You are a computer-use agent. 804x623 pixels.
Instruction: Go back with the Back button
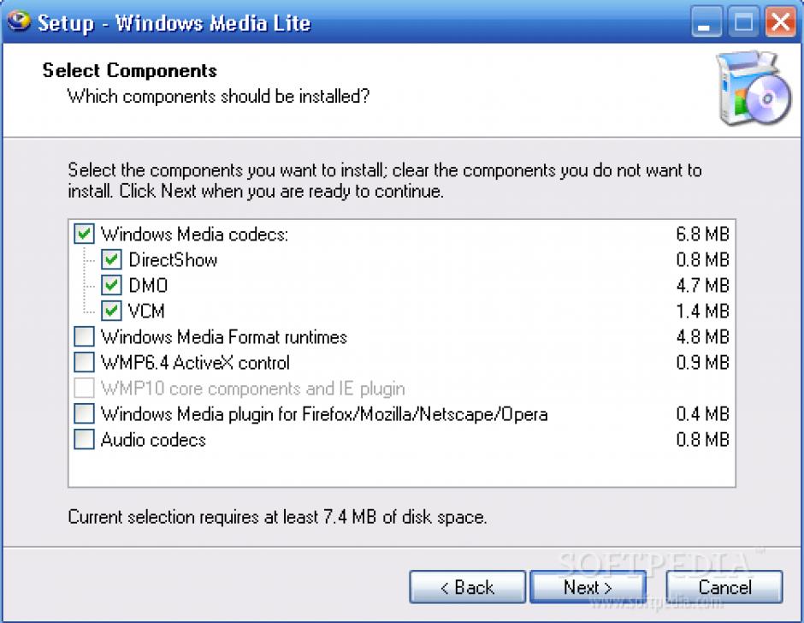[x=467, y=587]
